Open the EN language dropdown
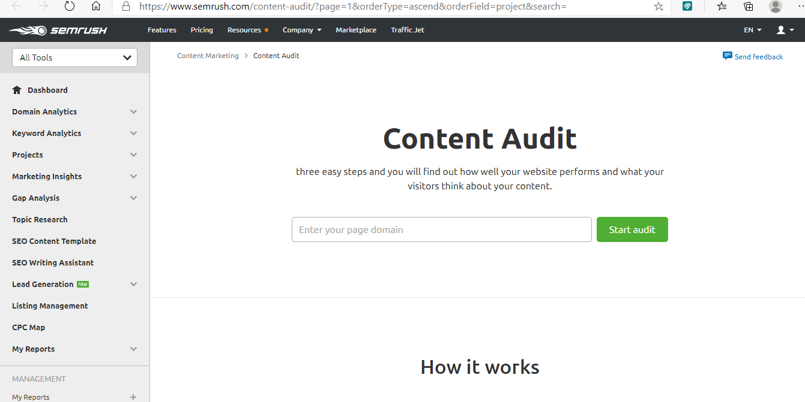Image resolution: width=805 pixels, height=402 pixels. [753, 30]
